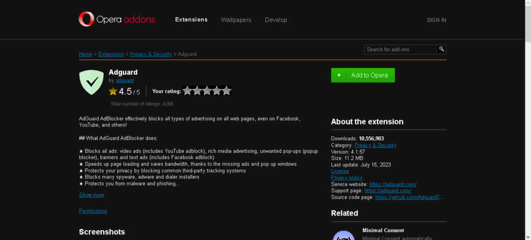This screenshot has height=240, width=531.
Task: Click the Opera addons logo
Action: click(117, 19)
